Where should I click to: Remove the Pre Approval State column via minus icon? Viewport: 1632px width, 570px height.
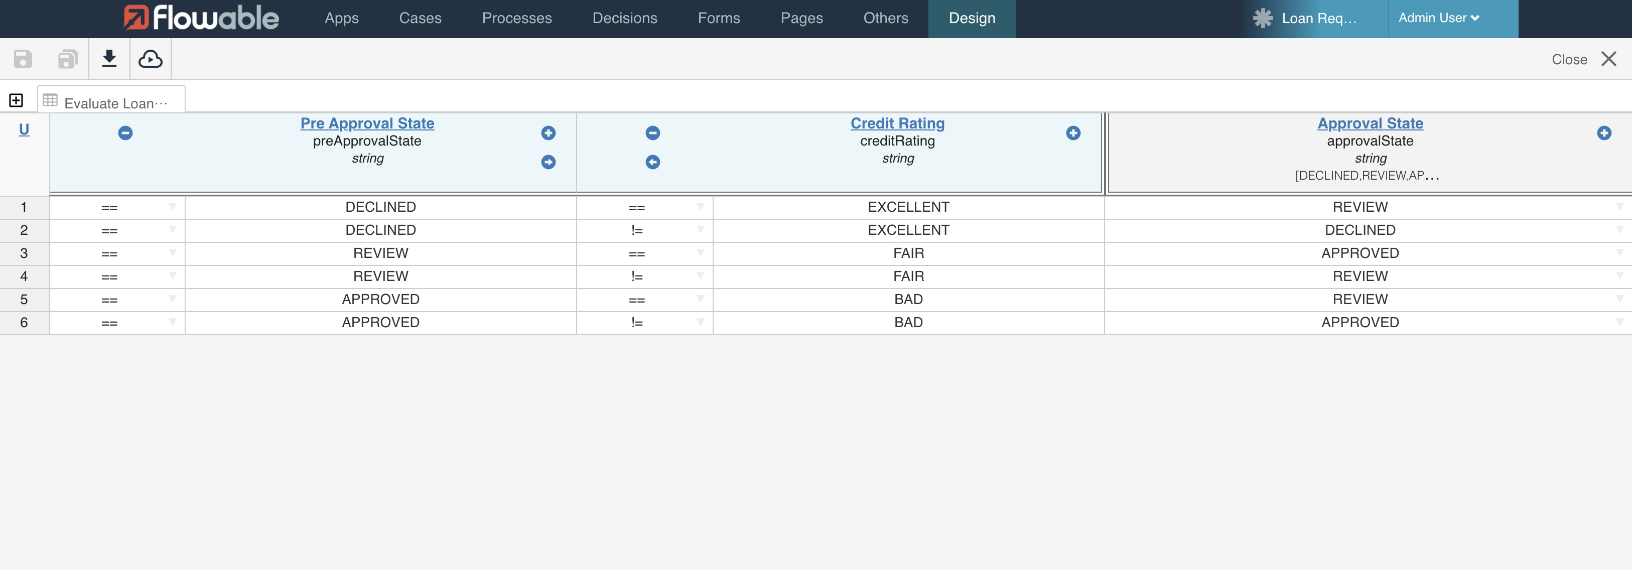point(125,133)
